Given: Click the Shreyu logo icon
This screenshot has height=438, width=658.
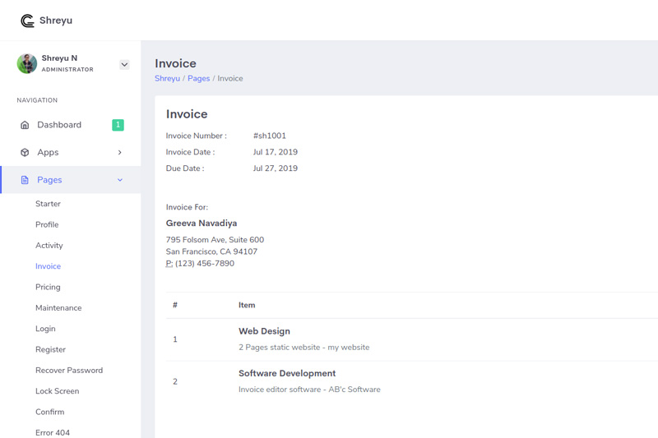Looking at the screenshot, I should pyautogui.click(x=27, y=21).
